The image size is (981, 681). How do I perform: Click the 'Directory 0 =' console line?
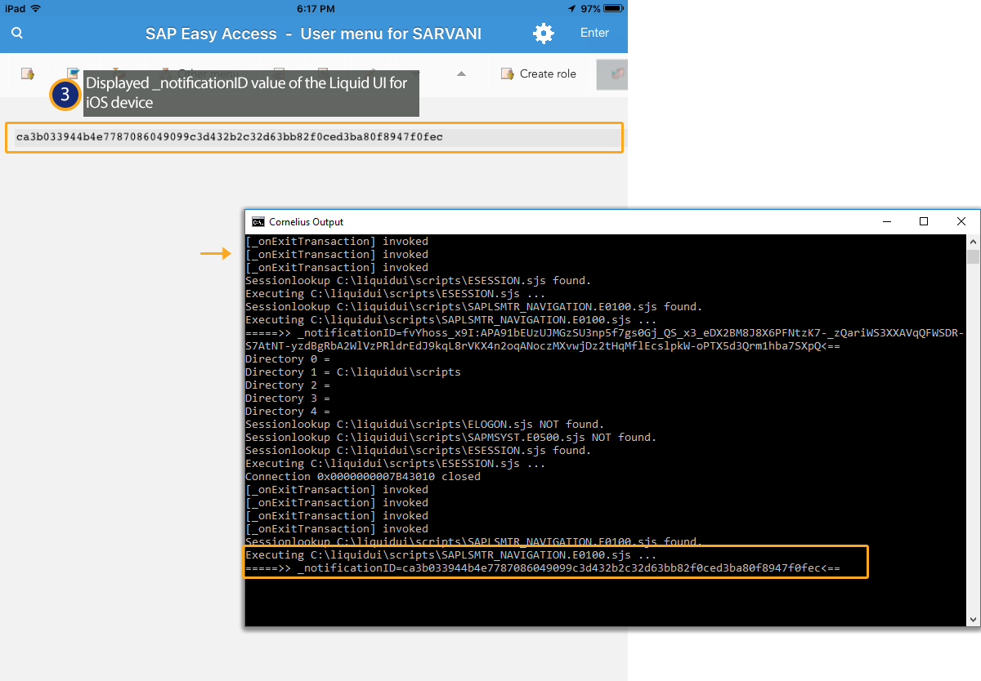pyautogui.click(x=288, y=359)
